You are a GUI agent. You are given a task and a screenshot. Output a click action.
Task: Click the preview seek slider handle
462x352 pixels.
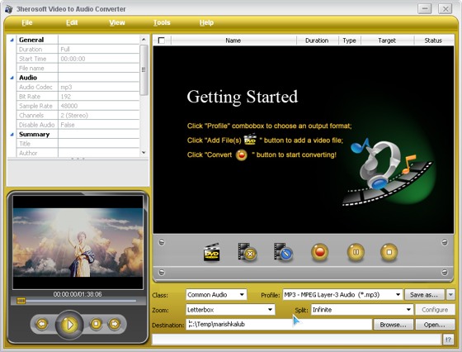point(21,301)
